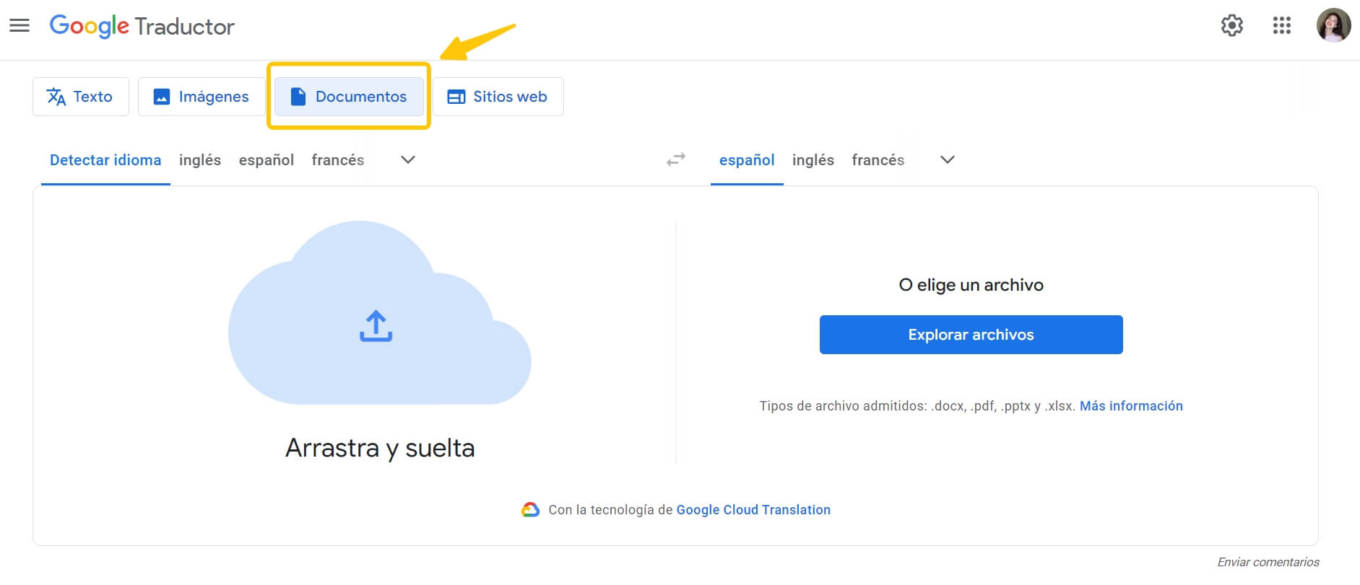This screenshot has height=585, width=1360.
Task: Open the Sitios web tab
Action: pyautogui.click(x=498, y=97)
